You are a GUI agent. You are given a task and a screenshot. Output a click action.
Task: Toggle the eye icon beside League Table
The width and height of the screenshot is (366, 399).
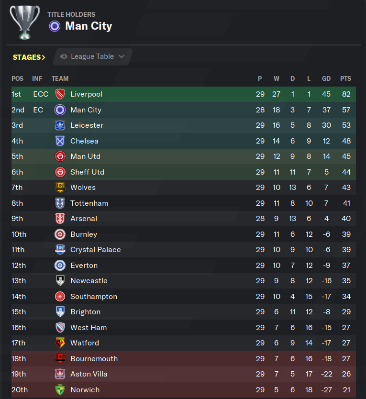pos(64,56)
